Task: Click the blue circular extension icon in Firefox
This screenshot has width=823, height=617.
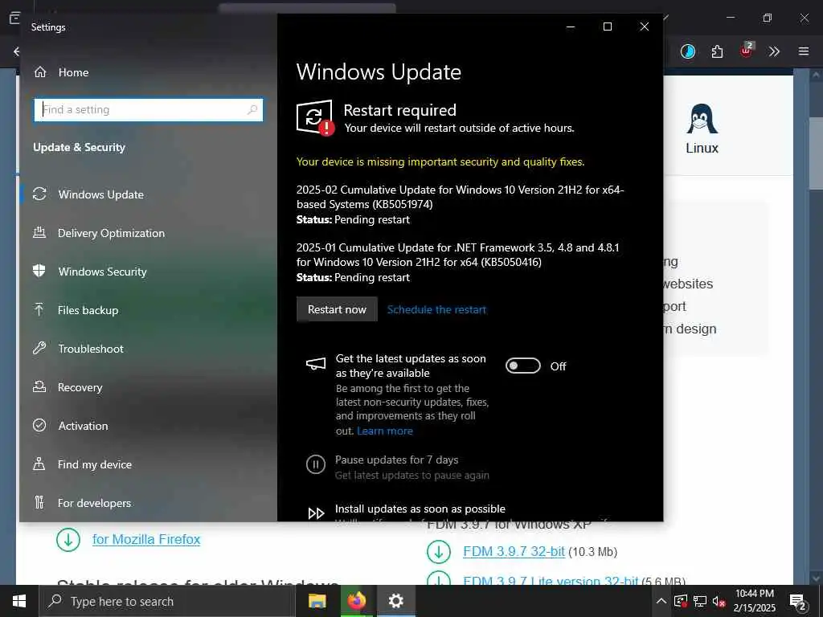Action: pos(688,51)
